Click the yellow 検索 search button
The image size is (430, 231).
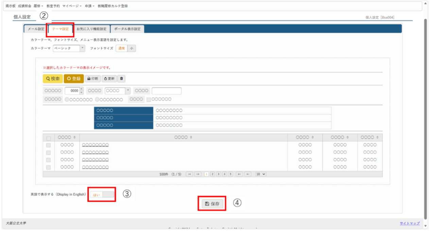(53, 79)
